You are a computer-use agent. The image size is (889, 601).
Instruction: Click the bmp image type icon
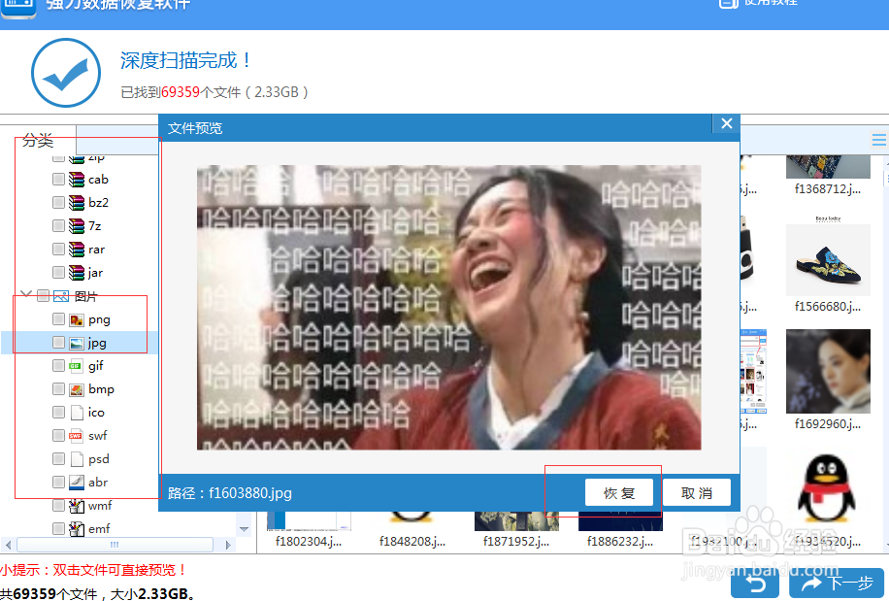coord(77,389)
